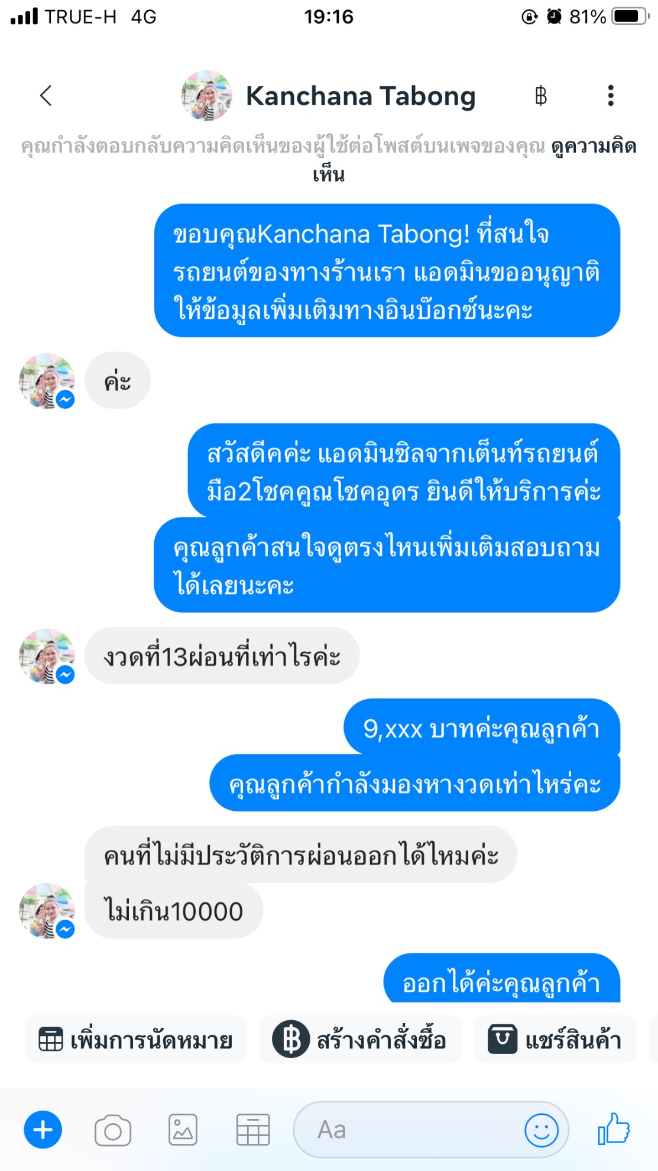Tap the blue plus attachment button

[x=43, y=1130]
